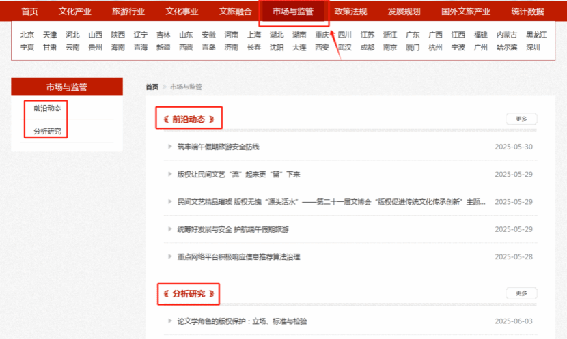Viewport: 567px width, 339px height.
Task: Click 更多 button beside 前沿动态 heading
Action: [x=521, y=119]
